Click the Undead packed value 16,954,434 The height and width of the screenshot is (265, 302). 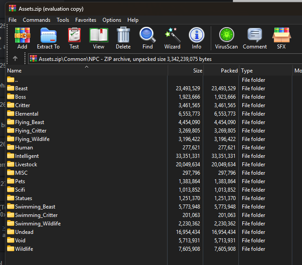pyautogui.click(x=224, y=232)
